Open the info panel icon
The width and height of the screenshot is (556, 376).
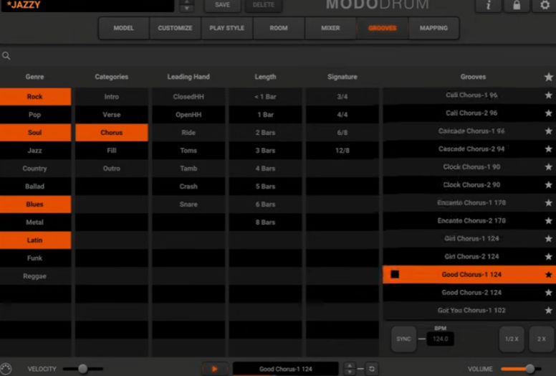489,6
